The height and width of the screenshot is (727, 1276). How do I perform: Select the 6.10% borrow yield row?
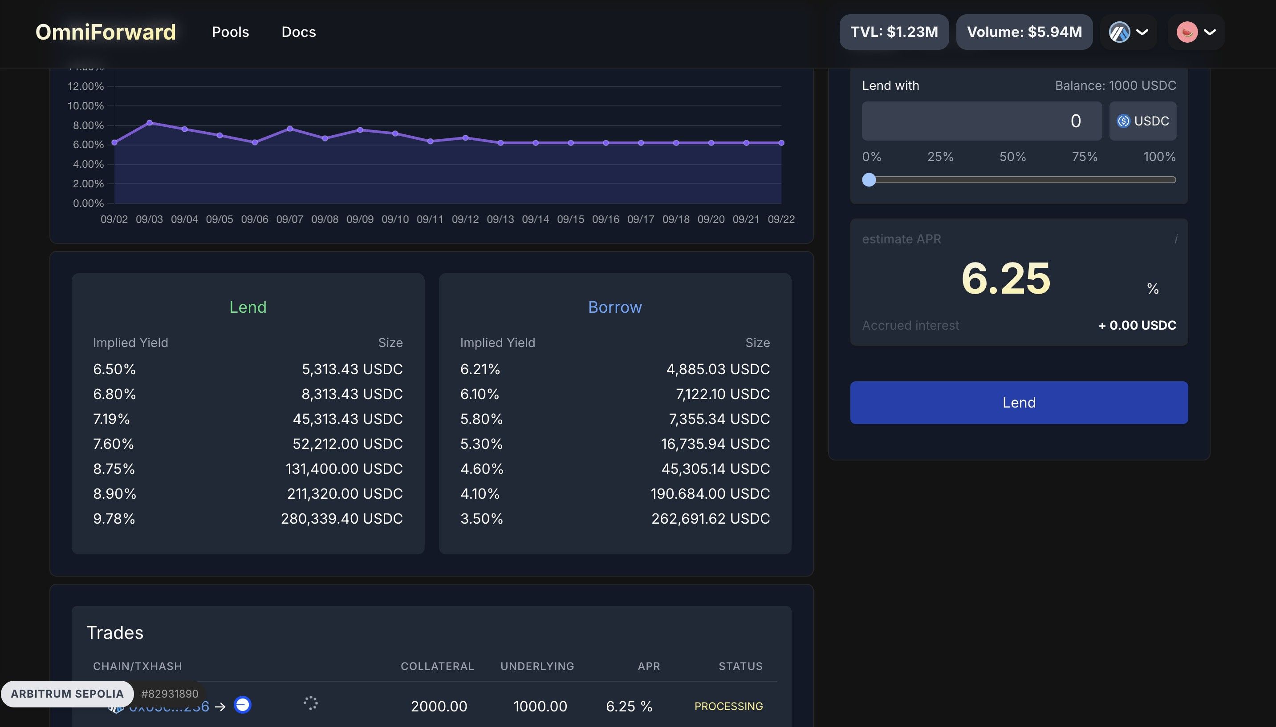pos(615,394)
